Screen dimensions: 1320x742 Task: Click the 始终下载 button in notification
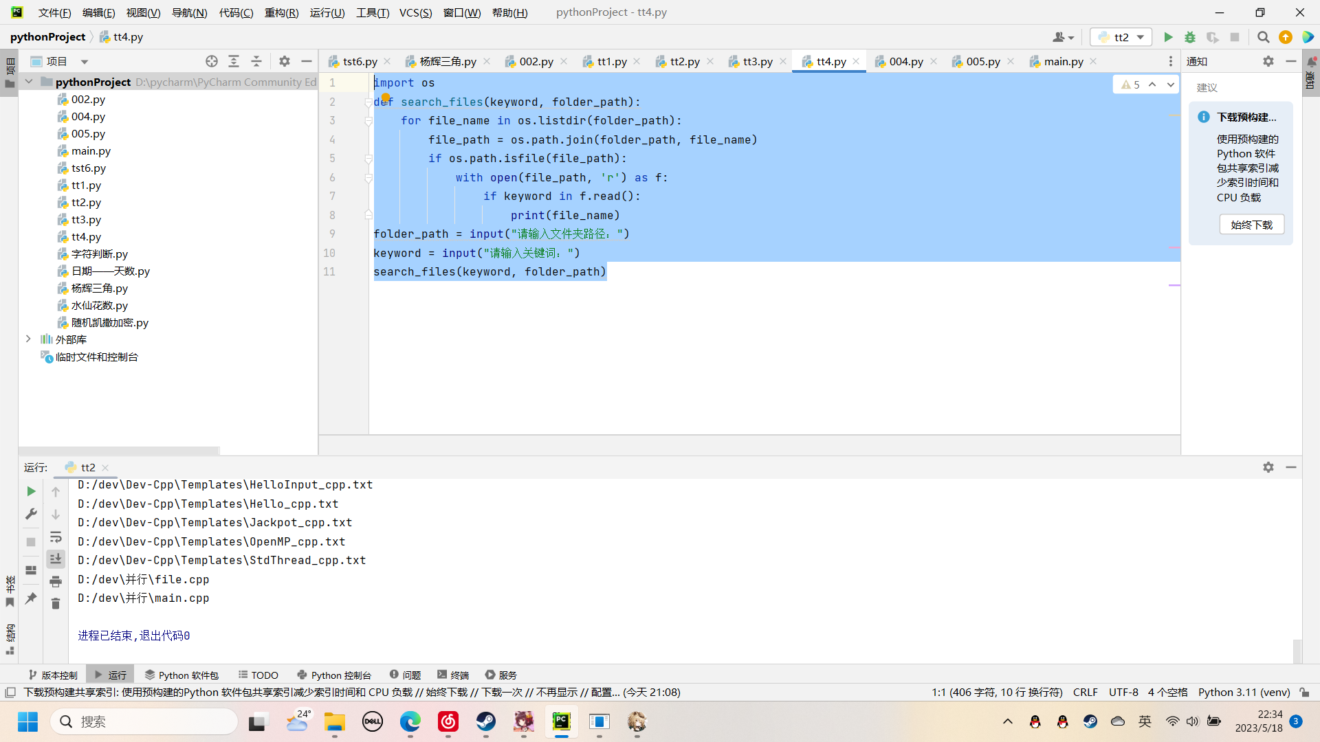(x=1251, y=225)
